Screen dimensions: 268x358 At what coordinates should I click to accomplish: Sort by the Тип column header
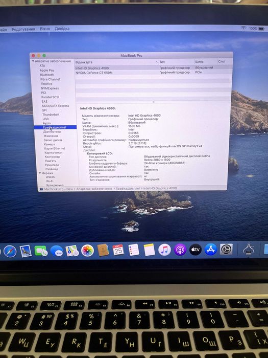click(176, 62)
